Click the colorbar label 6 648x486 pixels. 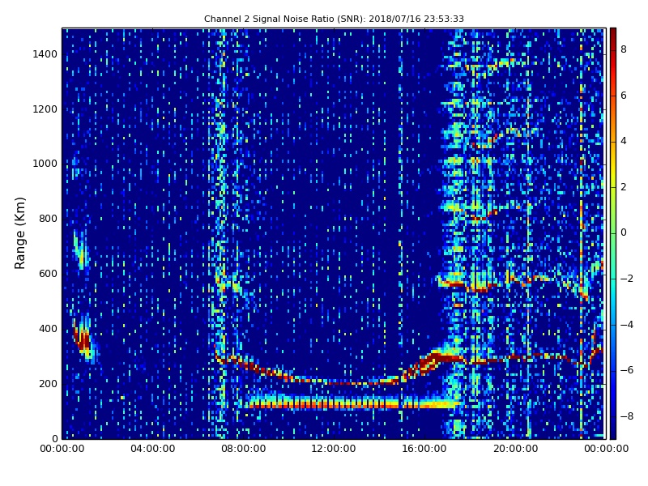point(624,96)
